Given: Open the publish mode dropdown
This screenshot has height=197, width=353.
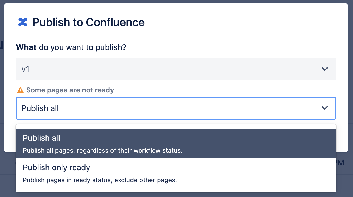Looking at the screenshot, I should click(x=176, y=108).
